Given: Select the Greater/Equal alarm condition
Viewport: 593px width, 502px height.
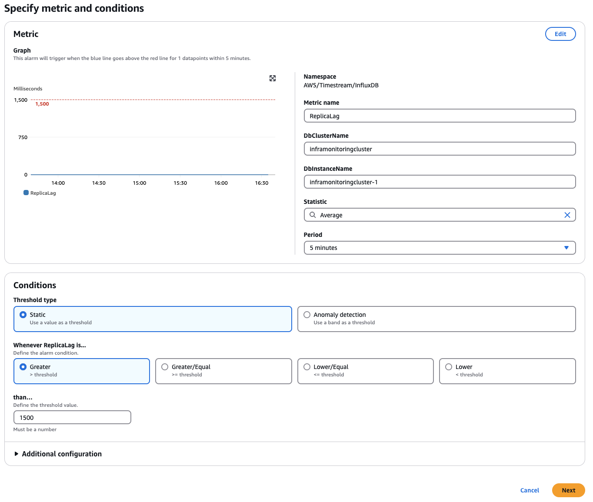Looking at the screenshot, I should 165,367.
